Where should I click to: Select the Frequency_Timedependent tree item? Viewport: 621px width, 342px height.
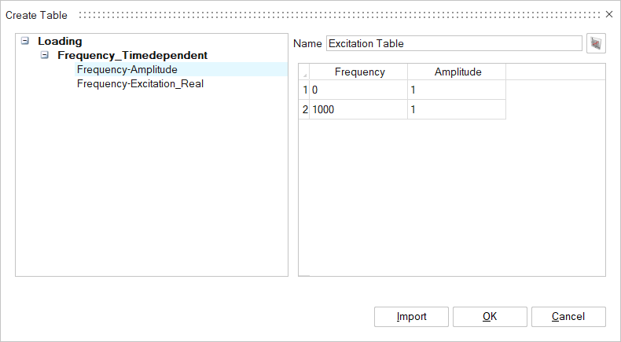point(132,56)
